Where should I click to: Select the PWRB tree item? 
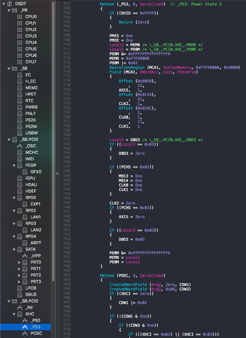coord(31,107)
